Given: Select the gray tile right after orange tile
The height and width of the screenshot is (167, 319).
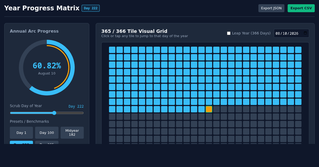Looking at the screenshot, I should 216,109.
